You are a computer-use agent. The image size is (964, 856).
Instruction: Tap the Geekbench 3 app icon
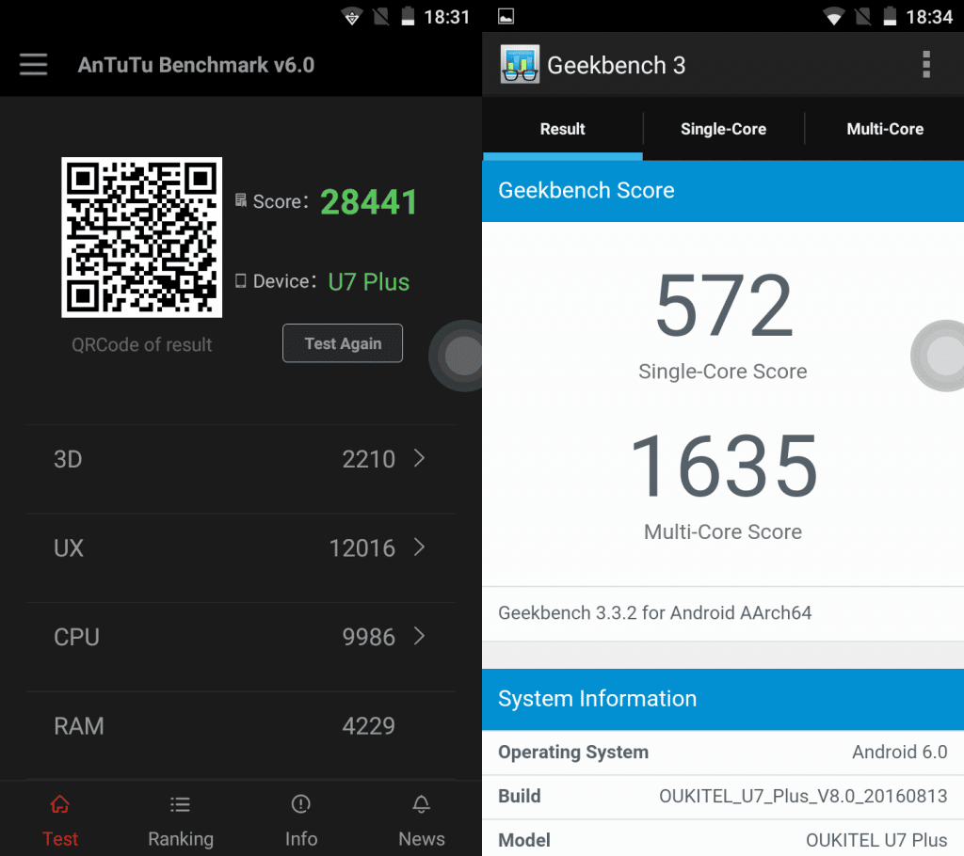coord(520,64)
